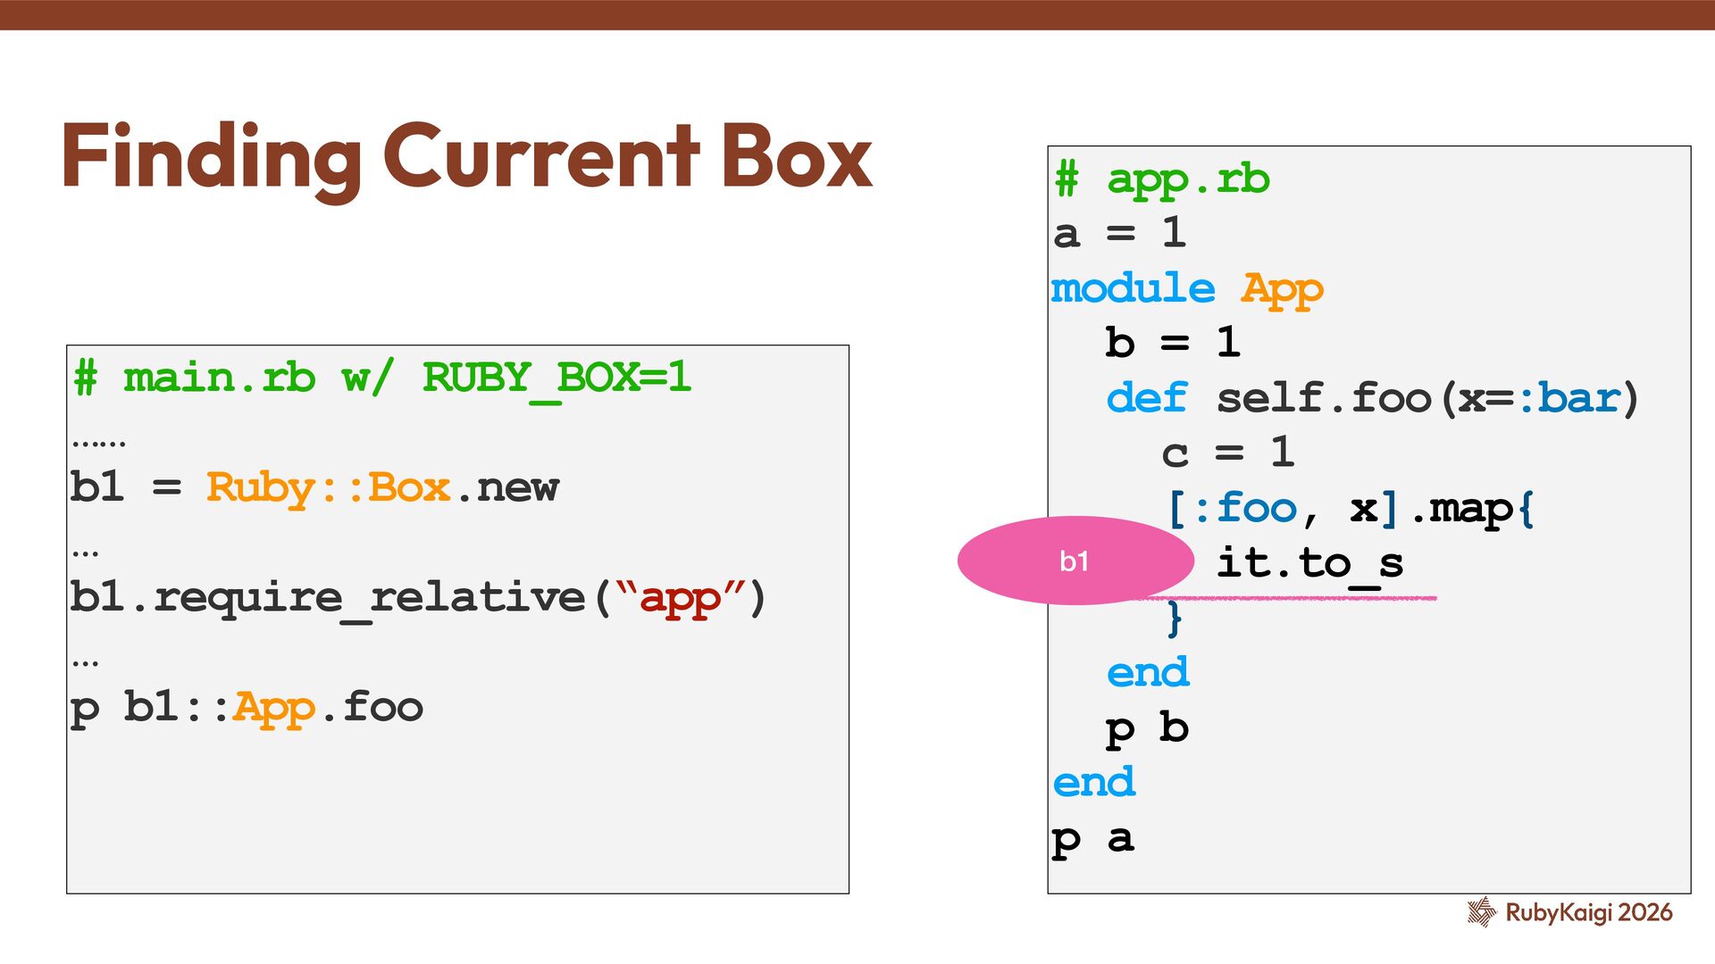The image size is (1715, 964).
Task: Click the 'a = 1' assignment line
Action: click(1120, 234)
